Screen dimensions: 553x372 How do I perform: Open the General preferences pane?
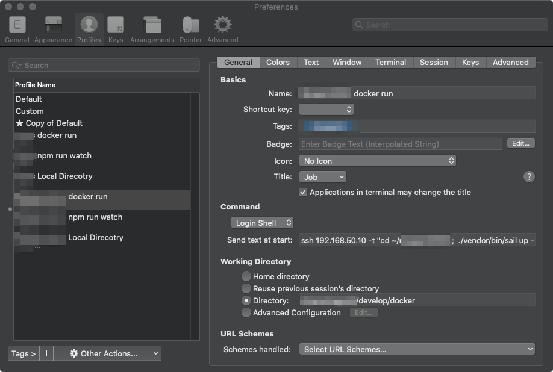pyautogui.click(x=17, y=26)
